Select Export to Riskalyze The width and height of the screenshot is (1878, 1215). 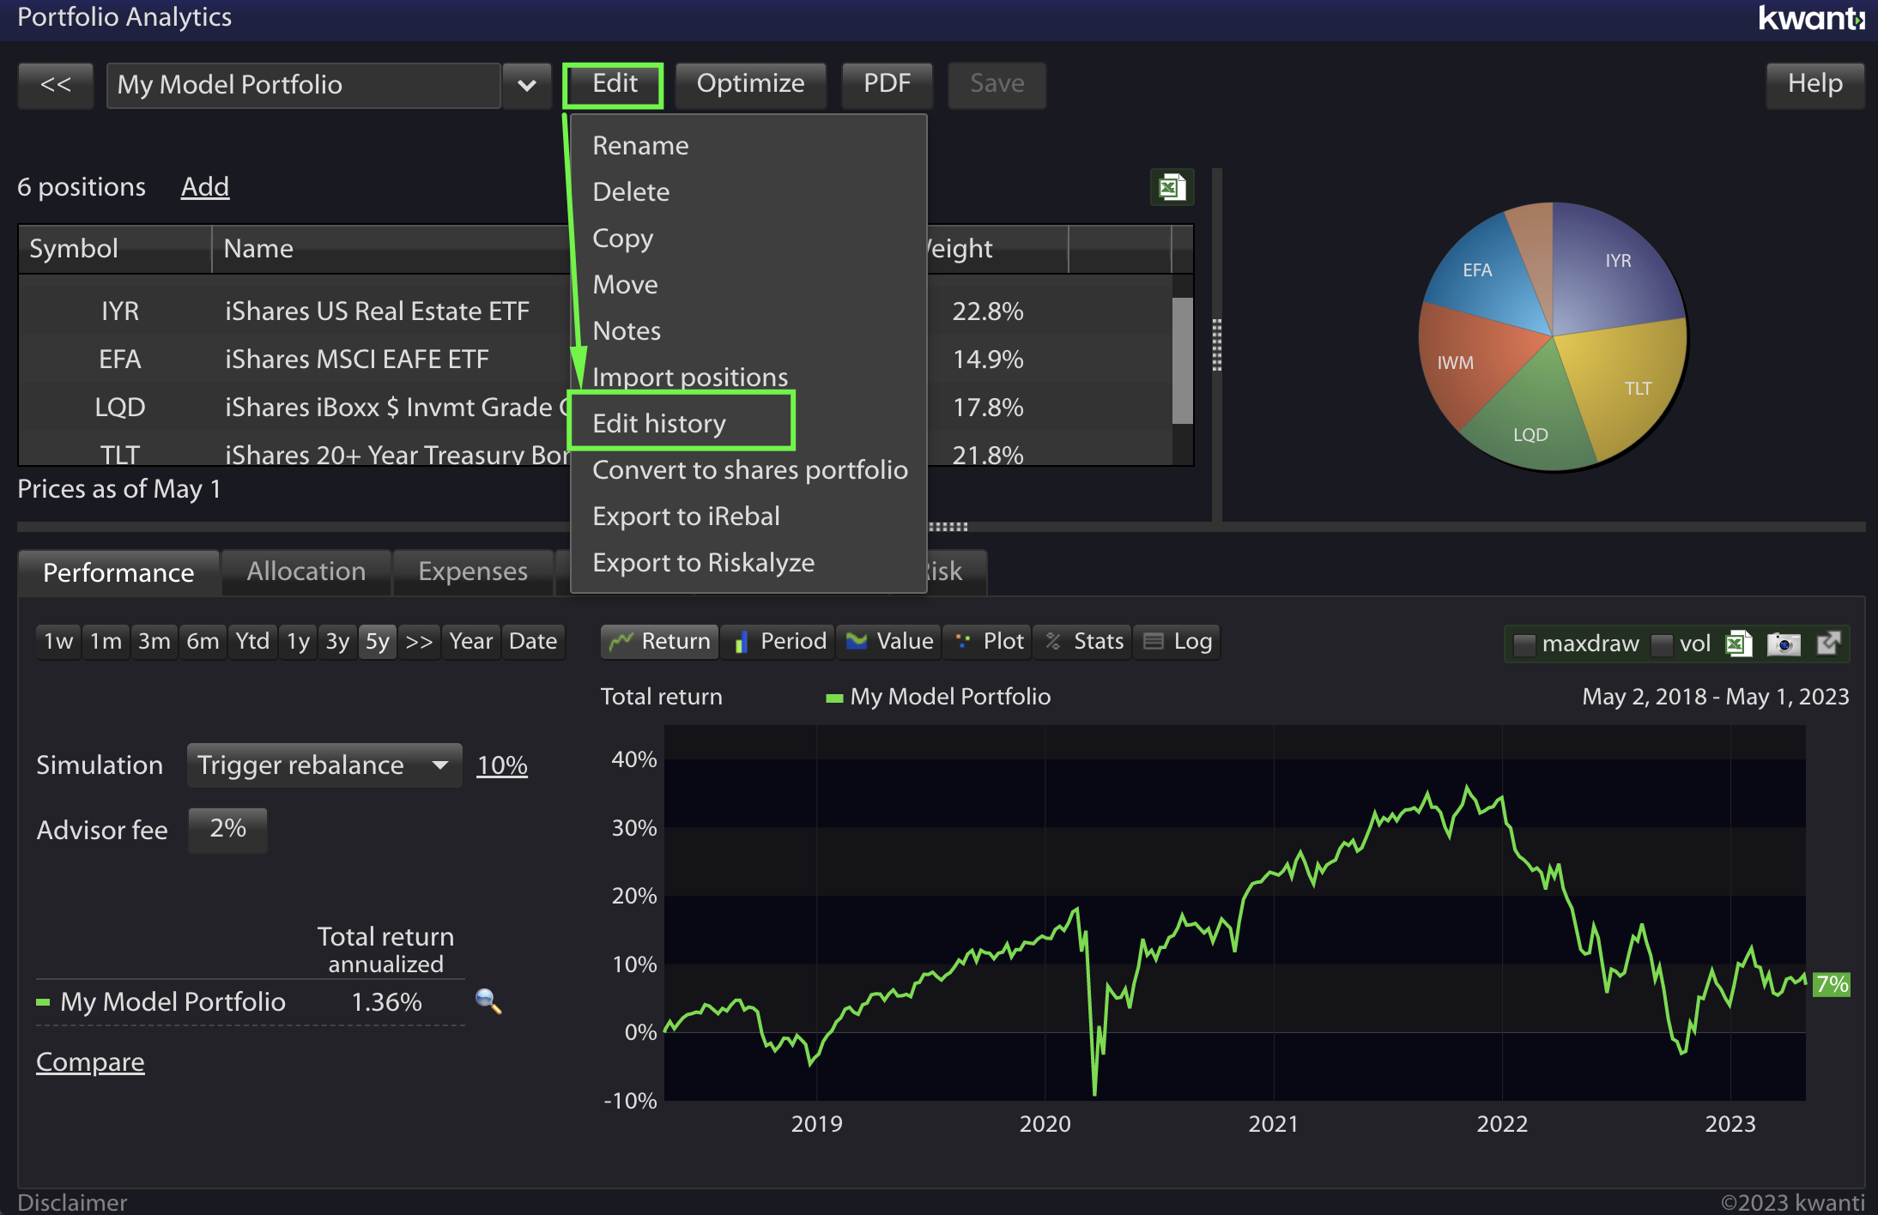pos(748,562)
